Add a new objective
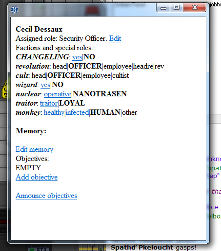Image resolution: width=221 pixels, height=251 pixels. 37,177
